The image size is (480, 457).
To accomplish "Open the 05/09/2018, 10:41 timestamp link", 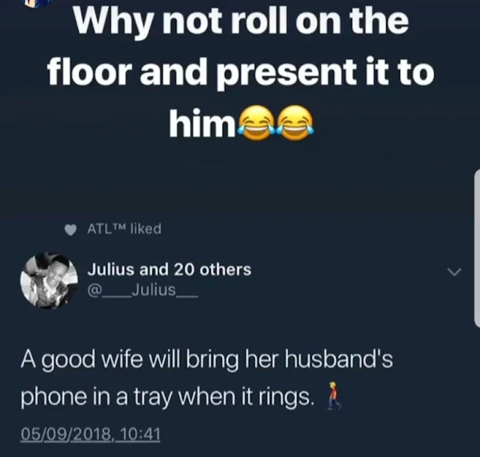I will pos(90,434).
